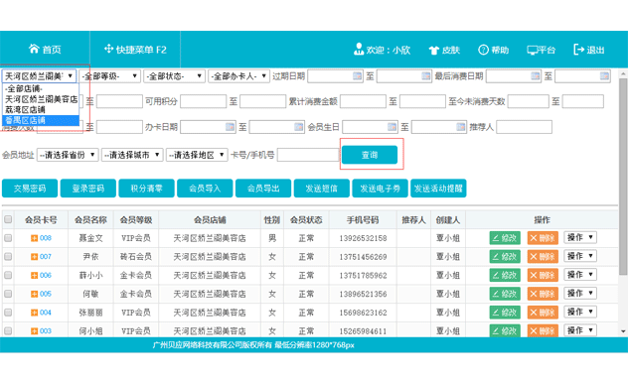
Task: Check the row for member 薛小小
Action: click(x=8, y=275)
